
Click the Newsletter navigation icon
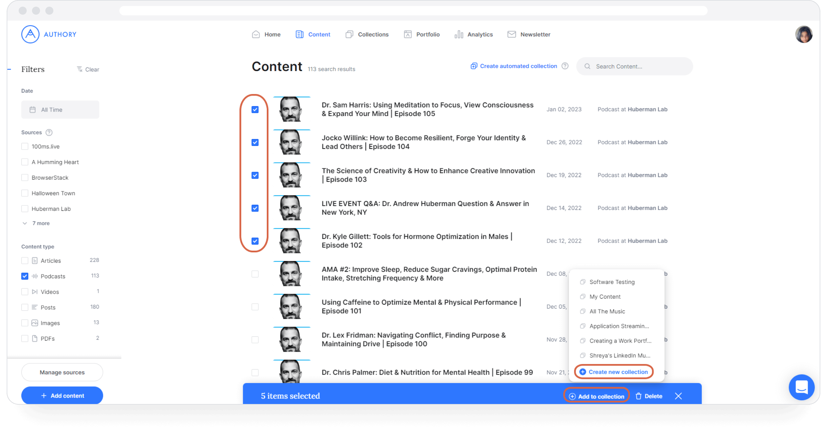click(x=512, y=34)
